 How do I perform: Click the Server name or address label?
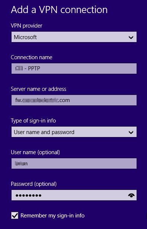click(39, 89)
